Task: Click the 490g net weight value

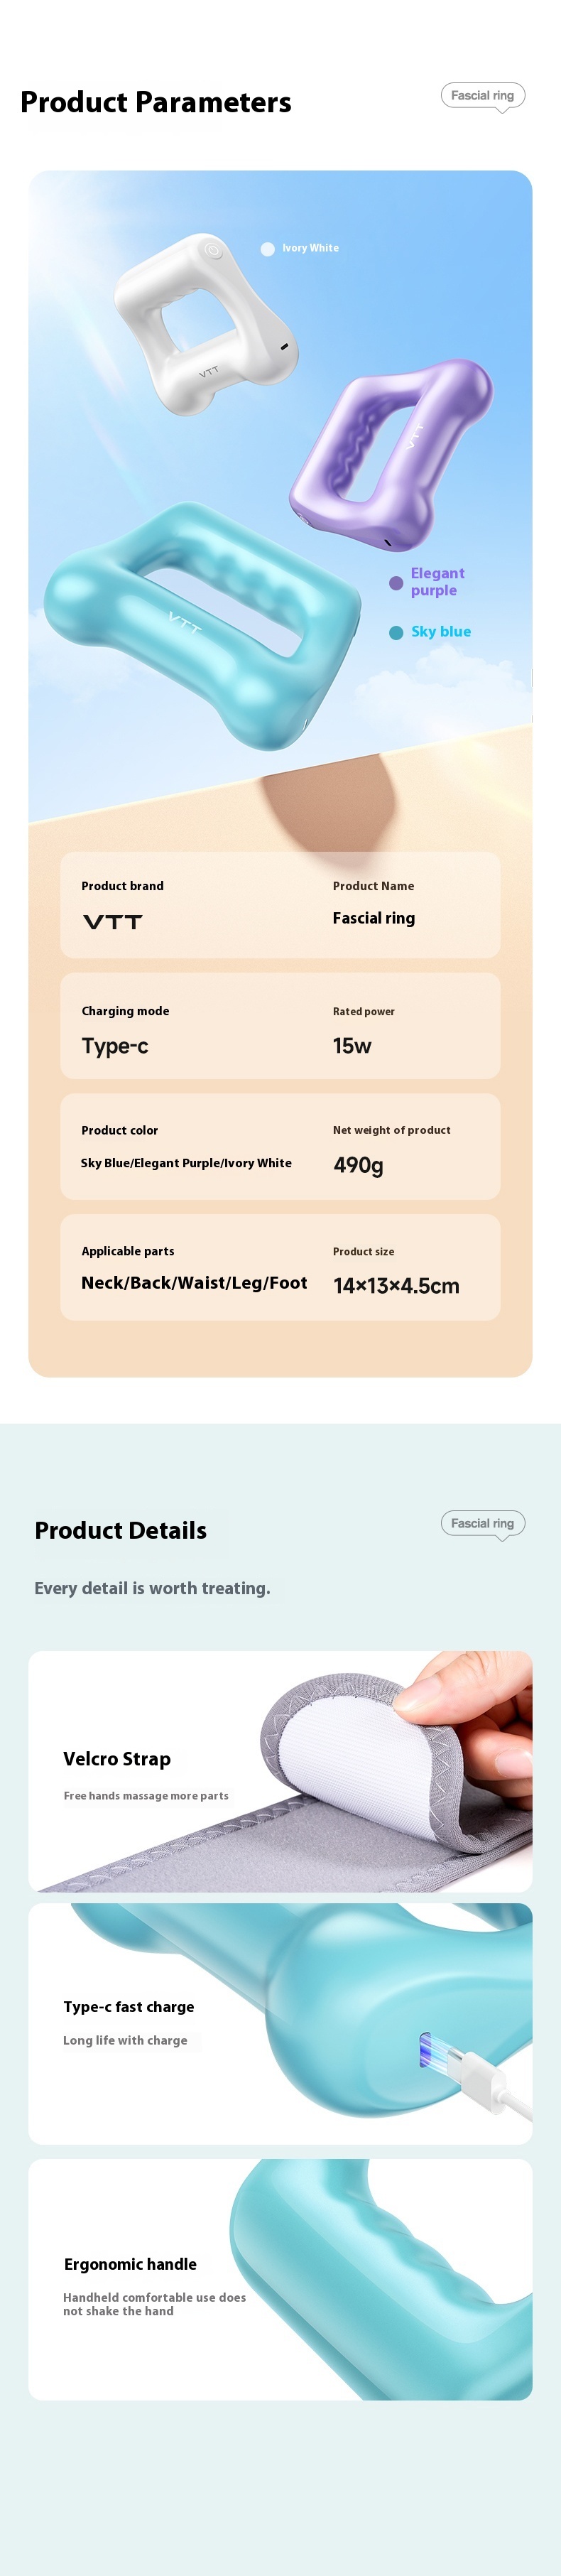Action: click(x=359, y=1165)
